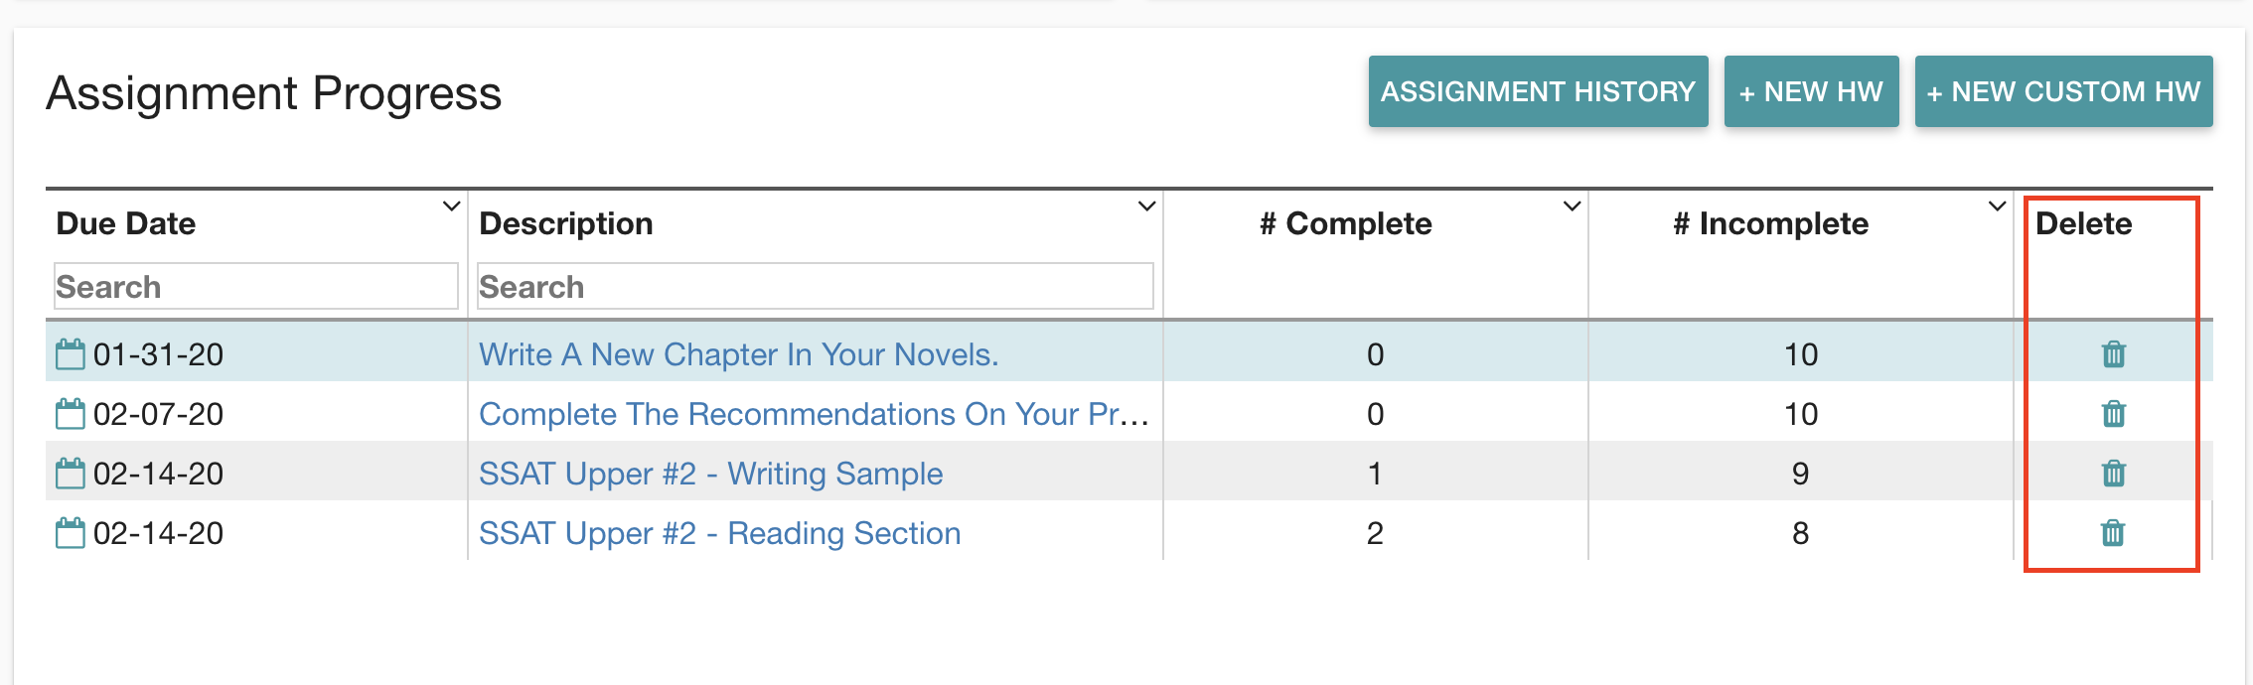Click calendar icon in Reading Section row
The width and height of the screenshot is (2253, 685).
[x=70, y=532]
